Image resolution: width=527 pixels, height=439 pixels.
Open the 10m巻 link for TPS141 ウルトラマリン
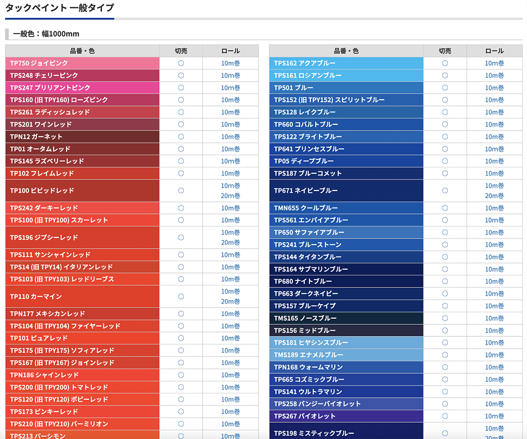coord(494,392)
